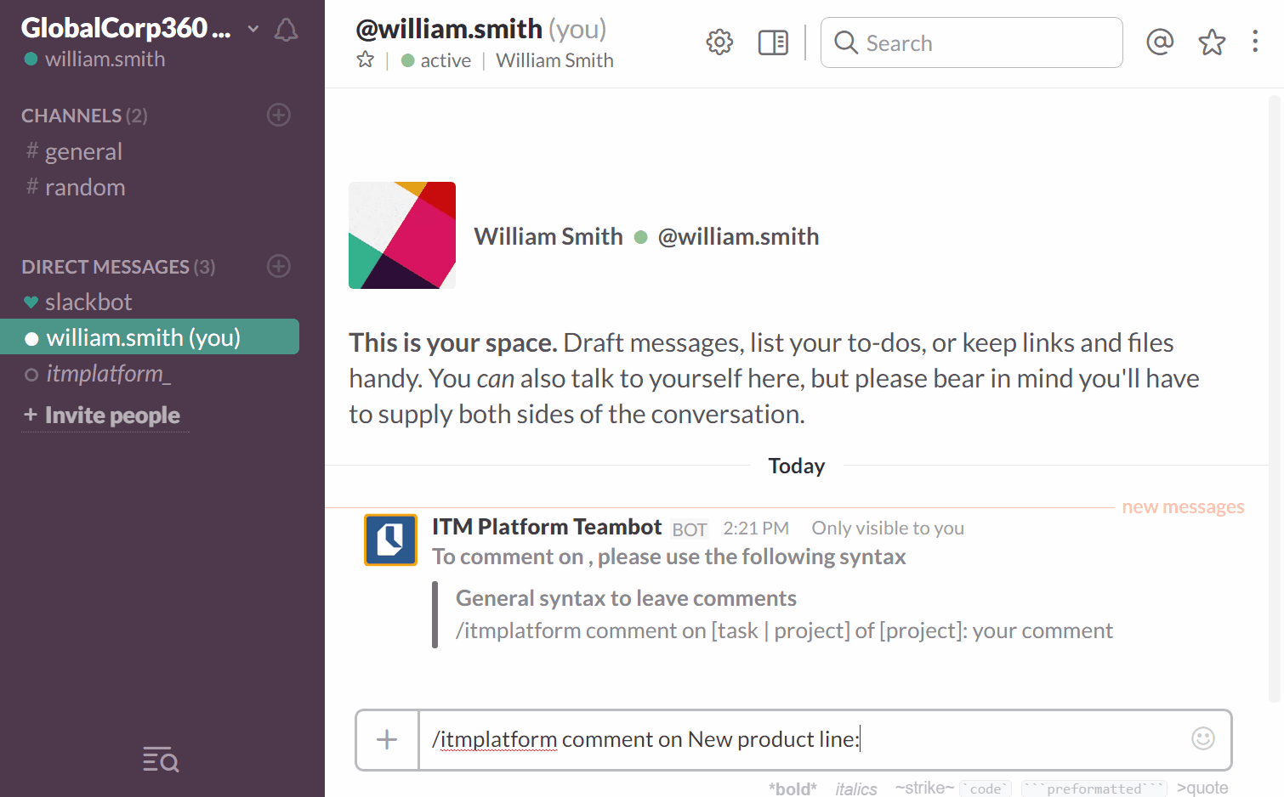The height and width of the screenshot is (797, 1284).
Task: Open the more options vertical dots menu
Action: tap(1255, 42)
